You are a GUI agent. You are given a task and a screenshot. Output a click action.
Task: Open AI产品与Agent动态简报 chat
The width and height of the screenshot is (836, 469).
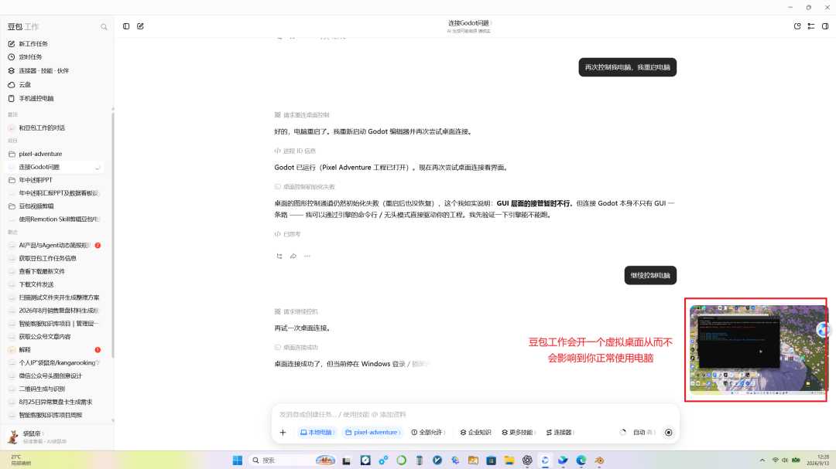[56, 246]
